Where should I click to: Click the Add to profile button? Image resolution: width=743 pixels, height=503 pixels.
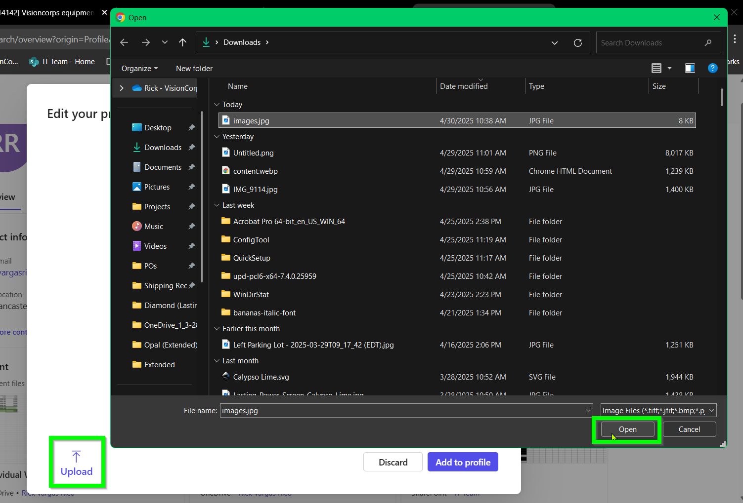click(x=462, y=462)
